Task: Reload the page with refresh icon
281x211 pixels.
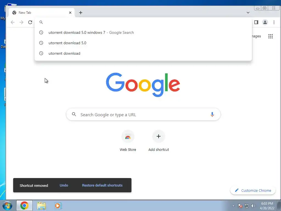Action: pyautogui.click(x=30, y=22)
